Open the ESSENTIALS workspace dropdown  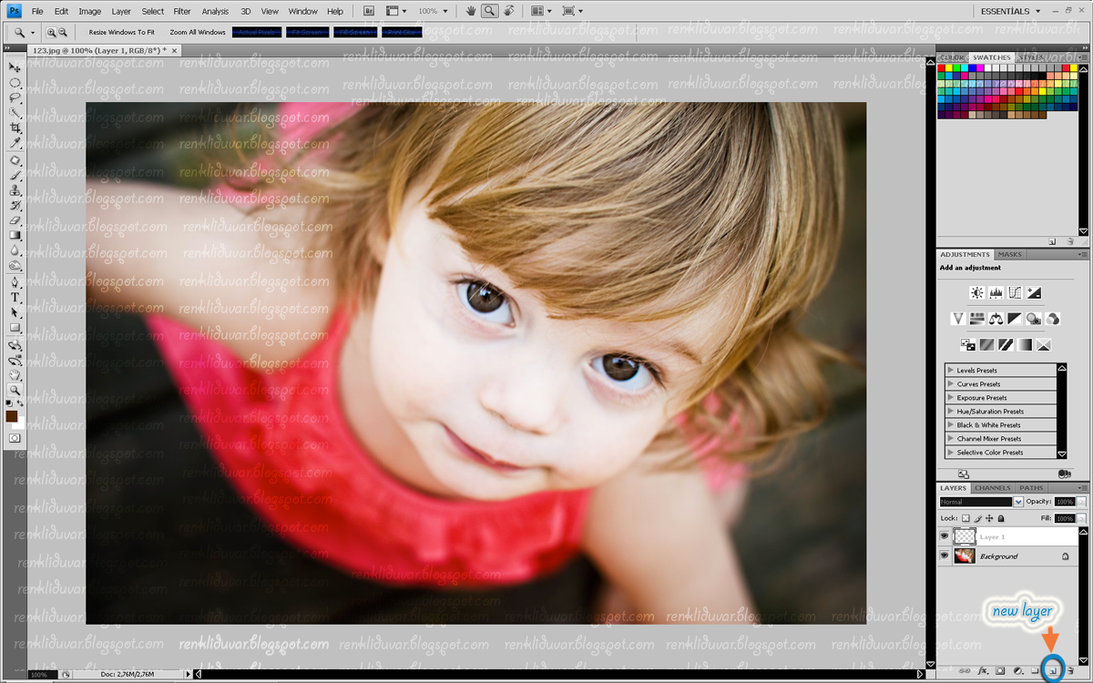1011,11
